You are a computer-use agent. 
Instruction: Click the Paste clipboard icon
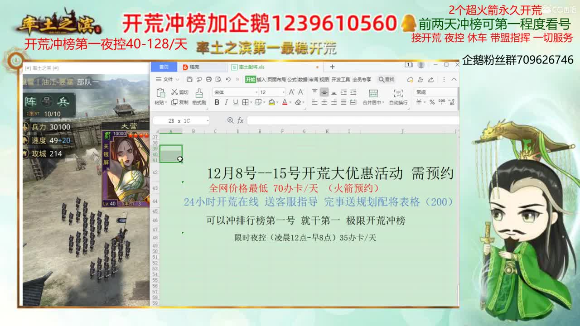click(160, 93)
